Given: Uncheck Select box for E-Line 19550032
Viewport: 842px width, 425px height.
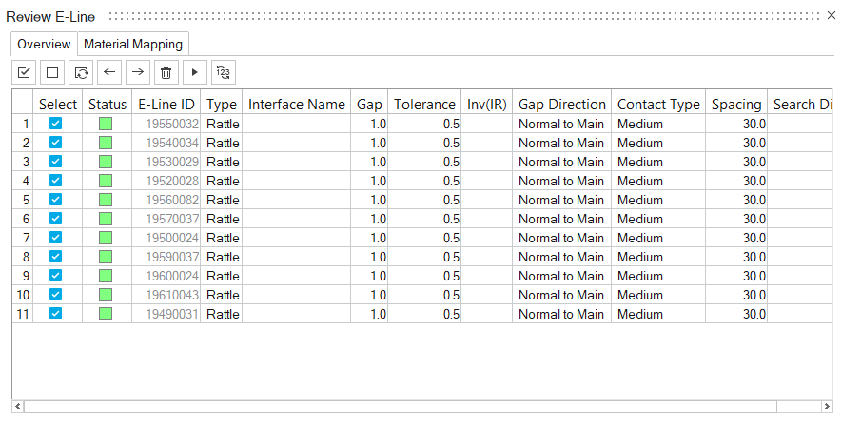Looking at the screenshot, I should 56,124.
